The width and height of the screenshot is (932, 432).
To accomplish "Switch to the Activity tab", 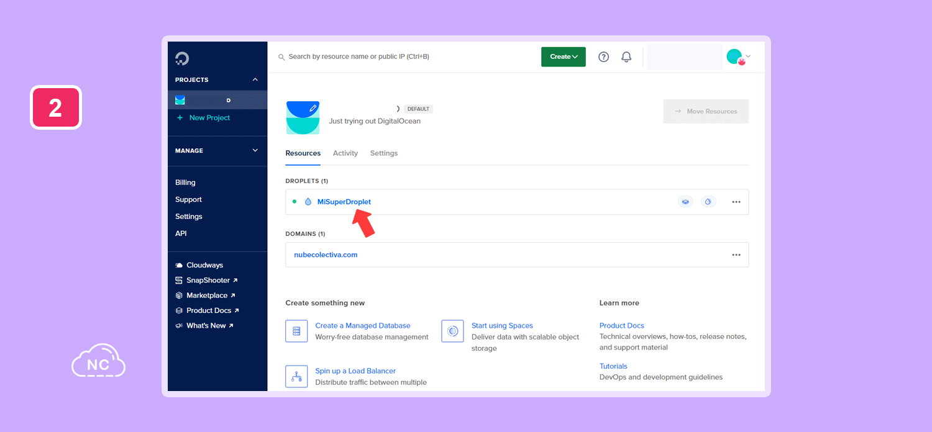I will pos(345,153).
